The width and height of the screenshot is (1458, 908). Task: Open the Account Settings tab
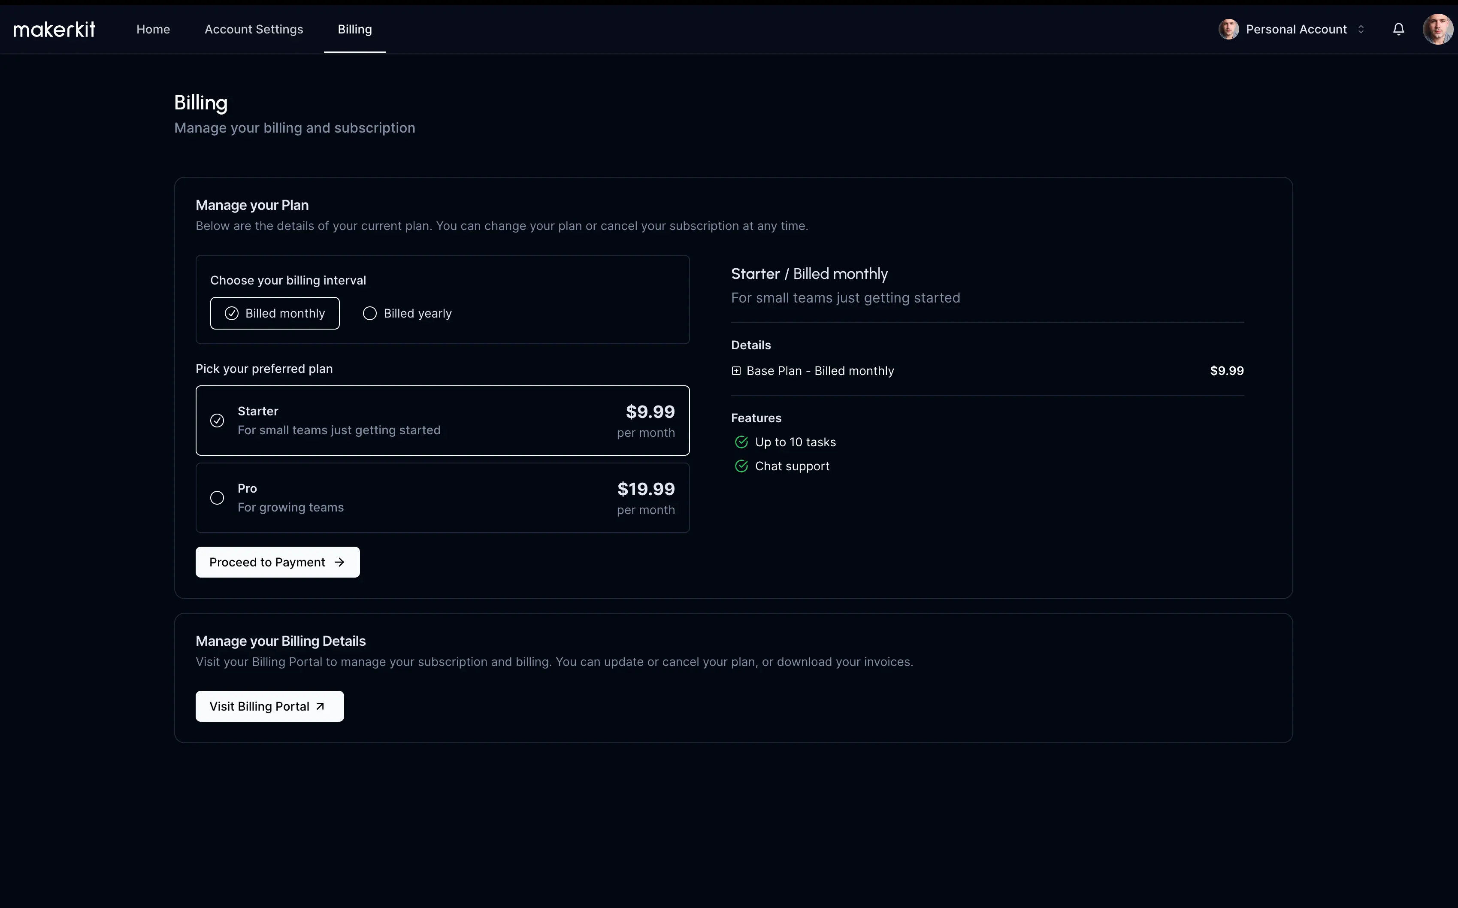(x=254, y=29)
